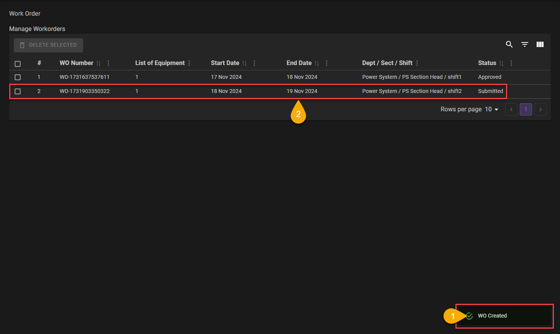Screen dimensions: 560x334
Task: Sort by WO Number arrows icon
Action: [x=98, y=64]
